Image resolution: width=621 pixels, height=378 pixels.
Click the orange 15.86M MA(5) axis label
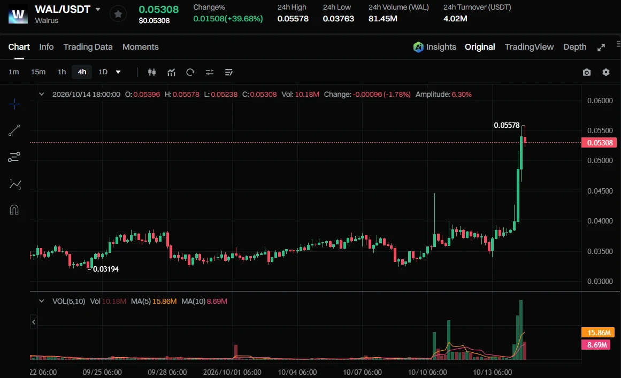coord(598,333)
